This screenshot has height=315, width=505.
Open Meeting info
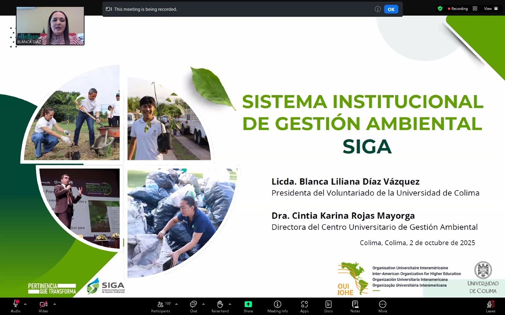click(x=277, y=306)
